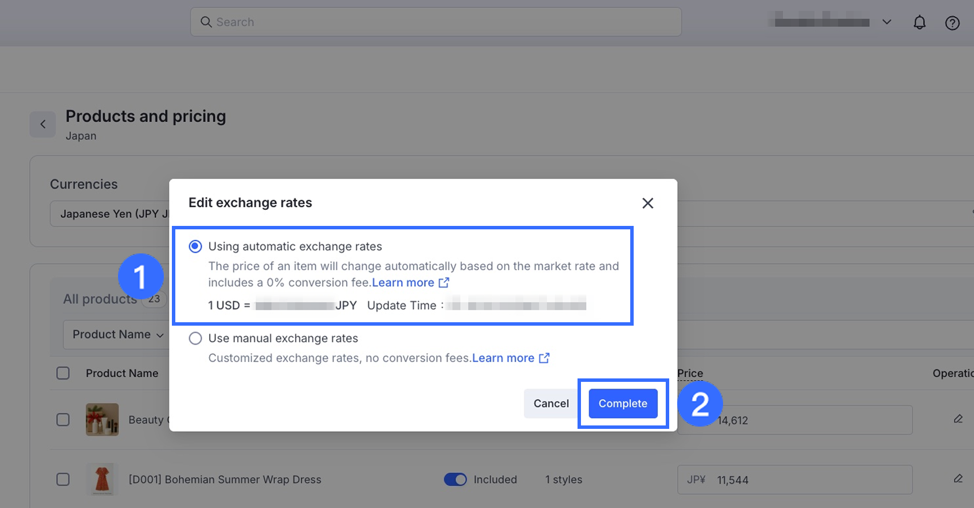Expand the Product Name filter dropdown

click(117, 334)
